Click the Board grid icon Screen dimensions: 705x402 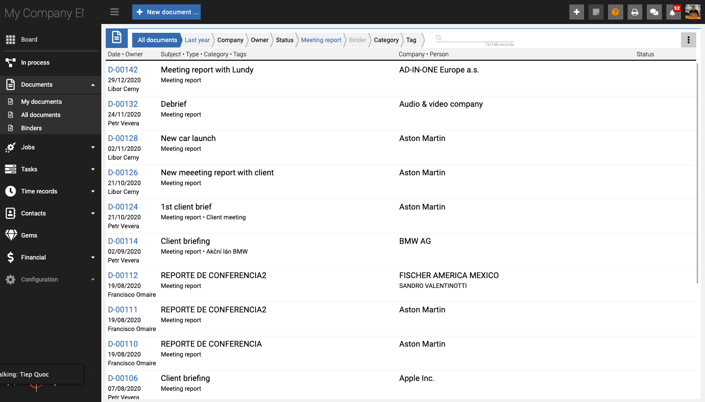(x=10, y=40)
